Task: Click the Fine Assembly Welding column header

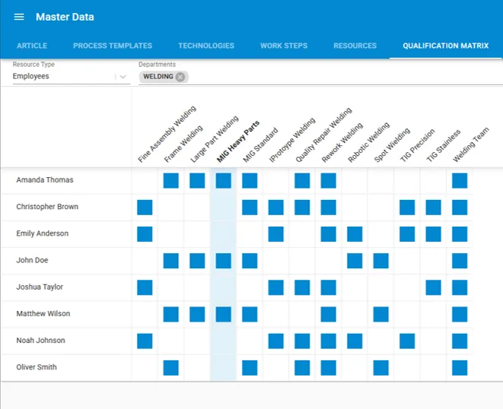Action: click(167, 134)
